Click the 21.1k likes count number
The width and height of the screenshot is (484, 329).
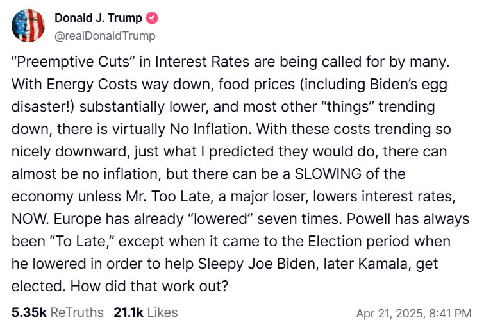tap(128, 312)
